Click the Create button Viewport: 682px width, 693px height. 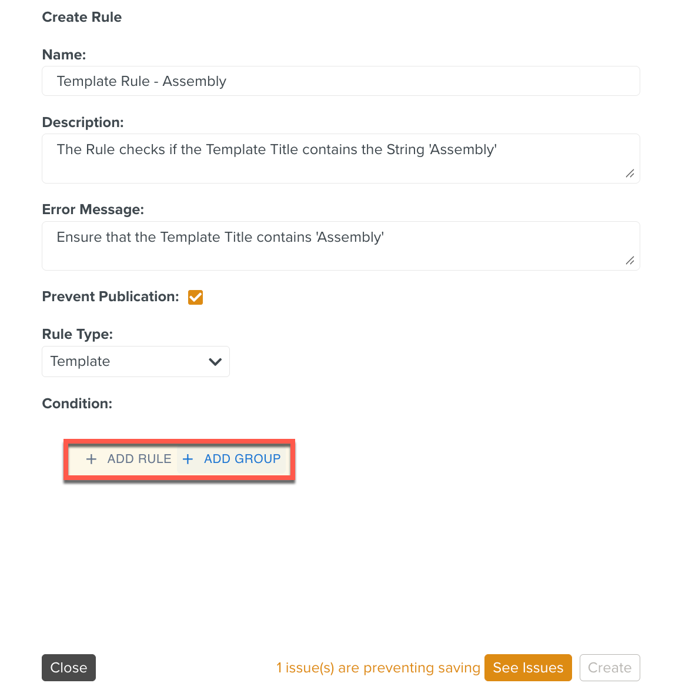point(609,668)
